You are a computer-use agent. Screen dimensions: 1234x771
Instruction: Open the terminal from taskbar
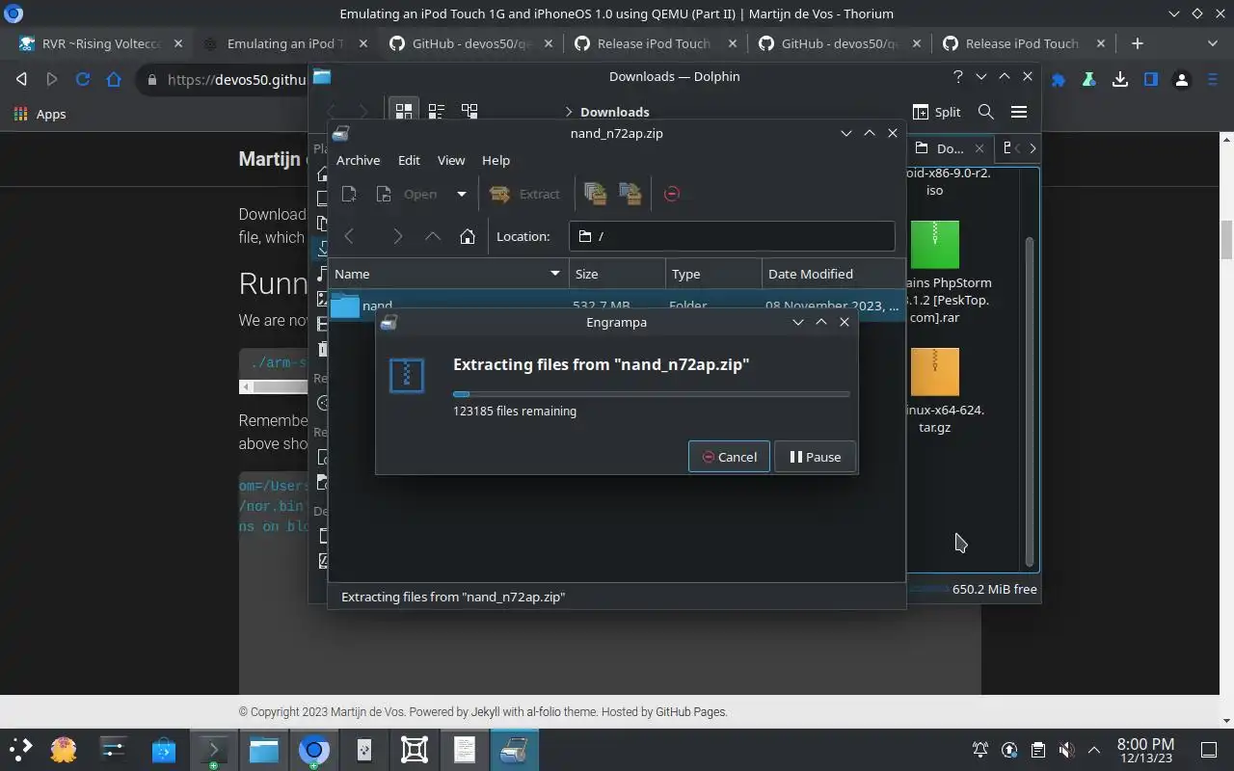point(213,749)
